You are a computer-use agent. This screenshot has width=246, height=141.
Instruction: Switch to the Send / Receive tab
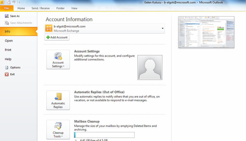(x=40, y=8)
